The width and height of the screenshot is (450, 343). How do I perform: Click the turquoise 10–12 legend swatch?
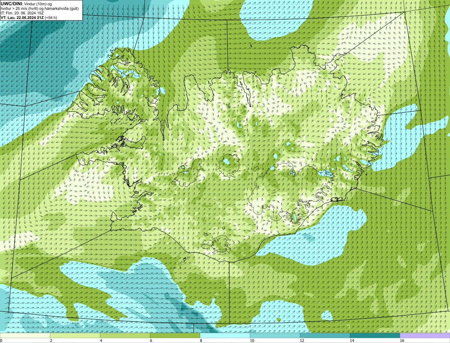coord(275,335)
